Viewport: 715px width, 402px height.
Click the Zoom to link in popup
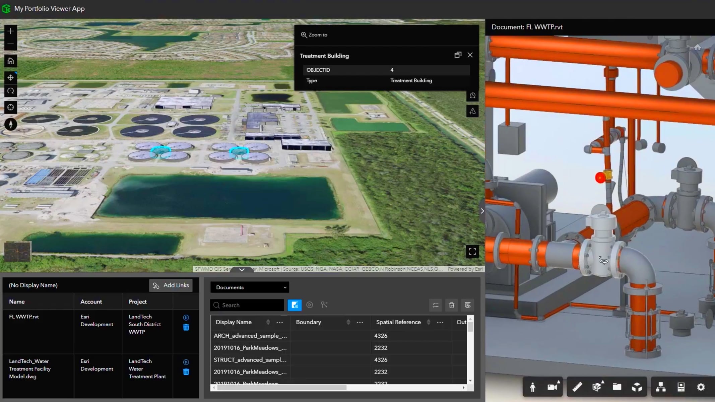(x=314, y=35)
